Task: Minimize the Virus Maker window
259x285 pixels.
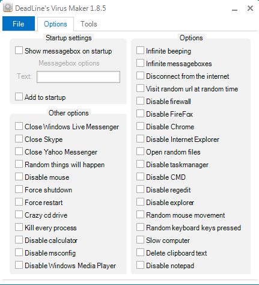Action: pos(234,8)
